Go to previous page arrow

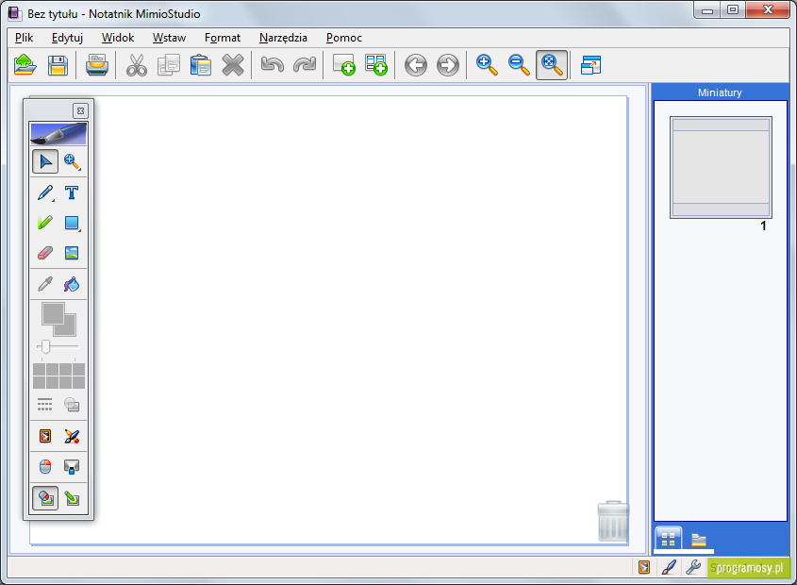[416, 66]
